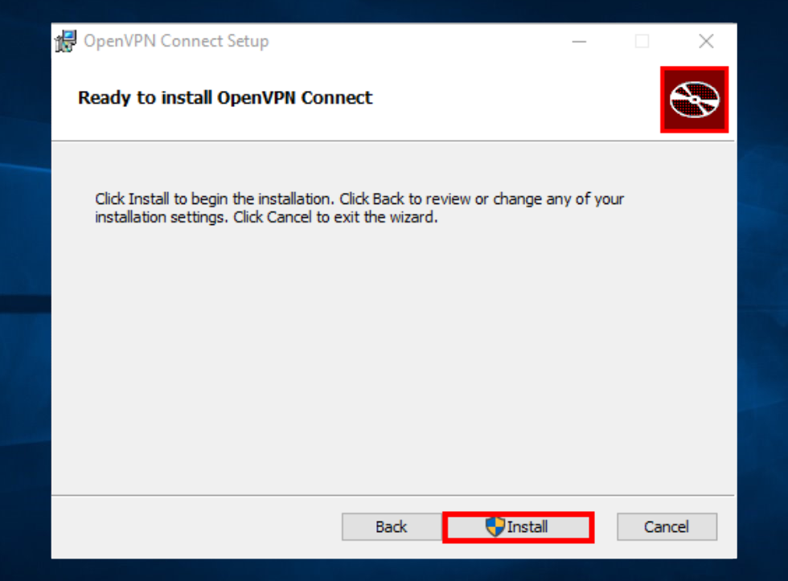The height and width of the screenshot is (581, 788).
Task: Click the setup icon in title bar
Action: click(66, 41)
